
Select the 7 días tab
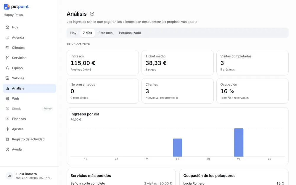(x=87, y=33)
